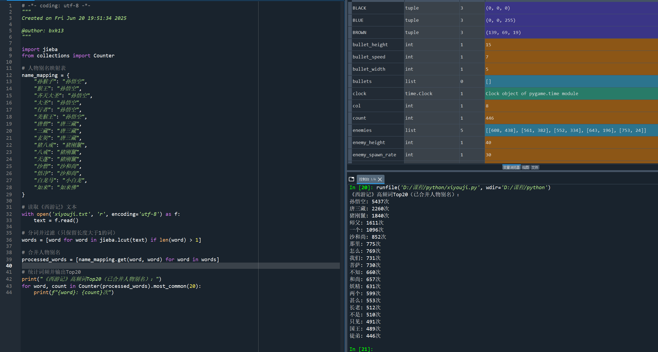Select the bullet_speed variable row

click(369, 57)
